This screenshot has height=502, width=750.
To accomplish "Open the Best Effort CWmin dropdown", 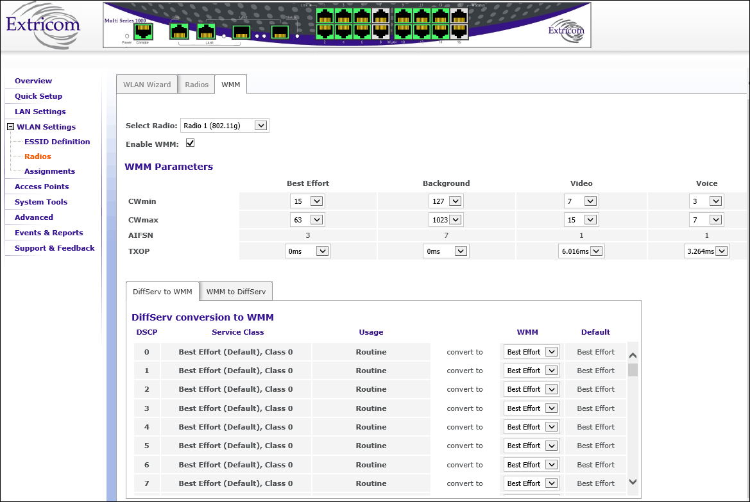I will click(x=307, y=201).
